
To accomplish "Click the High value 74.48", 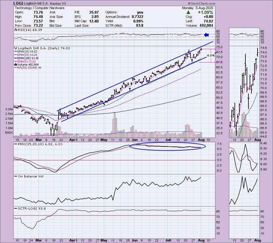I will pos(38,17).
